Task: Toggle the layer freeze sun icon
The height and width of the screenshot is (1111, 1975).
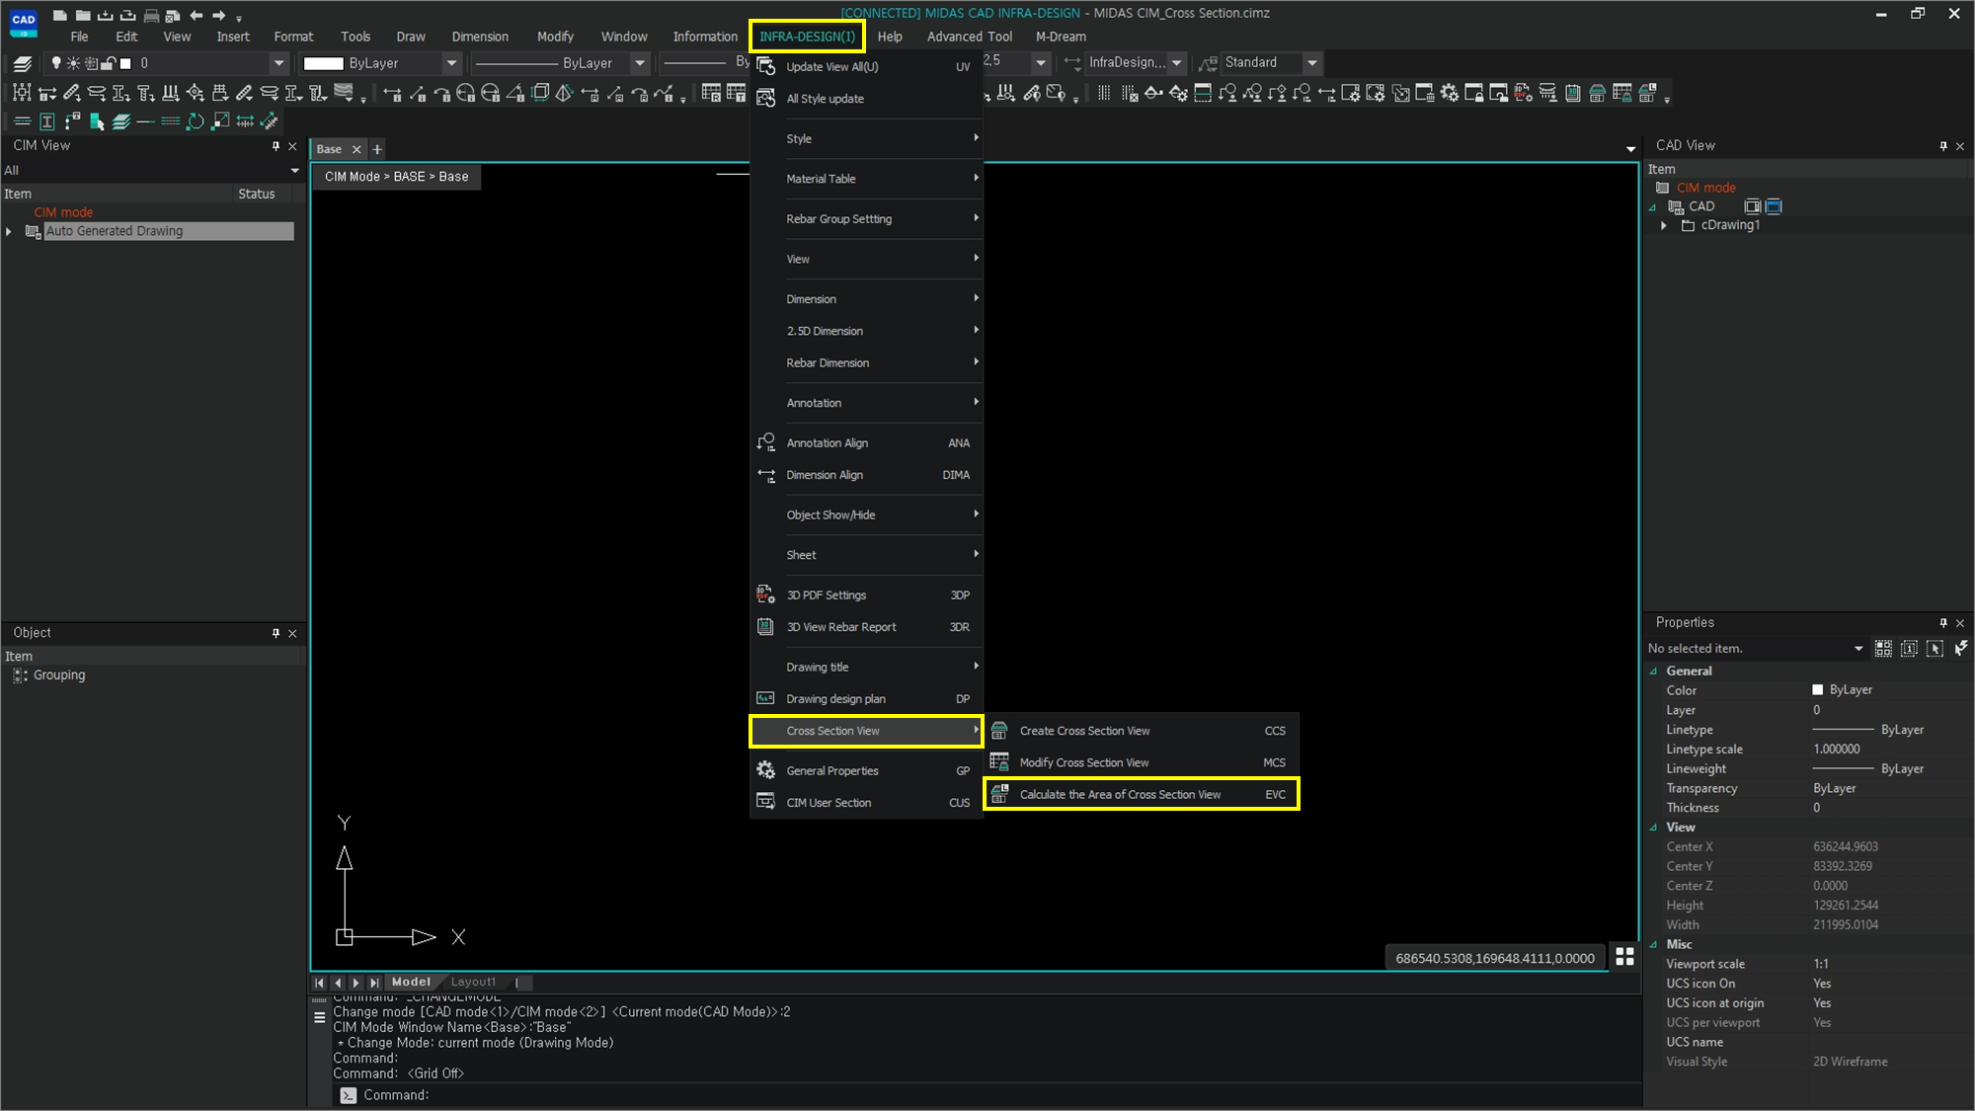Action: point(73,63)
